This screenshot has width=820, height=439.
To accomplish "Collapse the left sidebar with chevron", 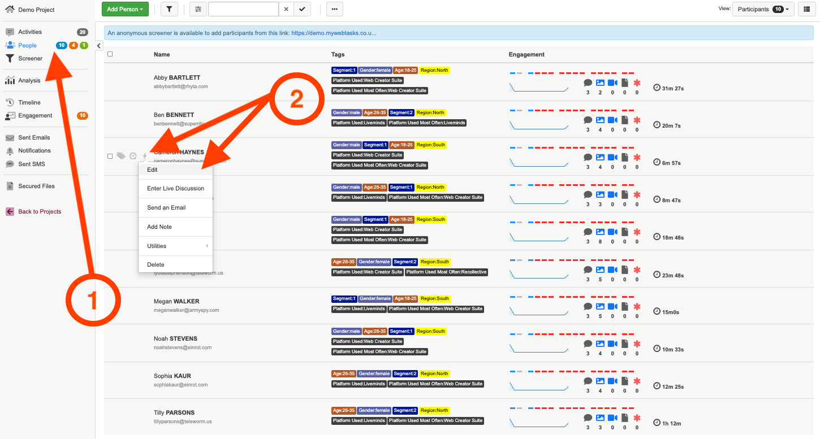I will pos(99,46).
